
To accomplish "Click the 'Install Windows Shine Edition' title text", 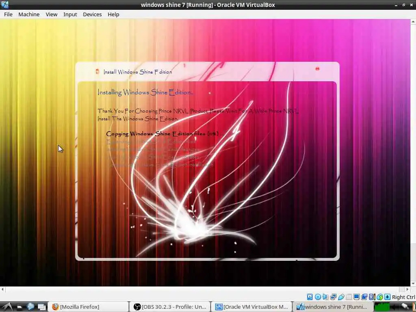I will [x=138, y=72].
